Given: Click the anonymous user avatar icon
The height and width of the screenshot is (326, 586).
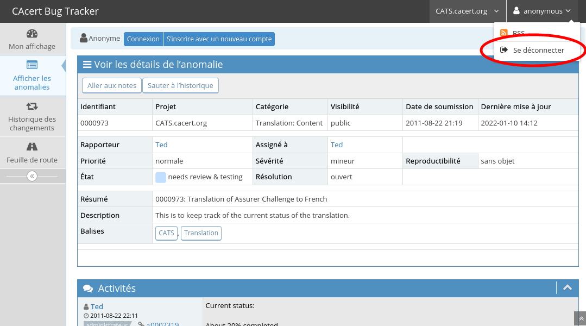Looking at the screenshot, I should click(x=516, y=11).
